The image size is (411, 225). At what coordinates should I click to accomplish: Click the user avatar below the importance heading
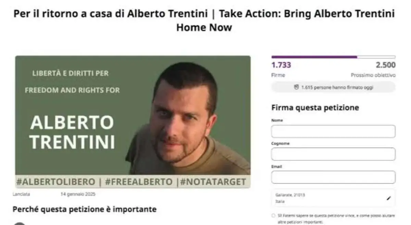[x=20, y=224]
